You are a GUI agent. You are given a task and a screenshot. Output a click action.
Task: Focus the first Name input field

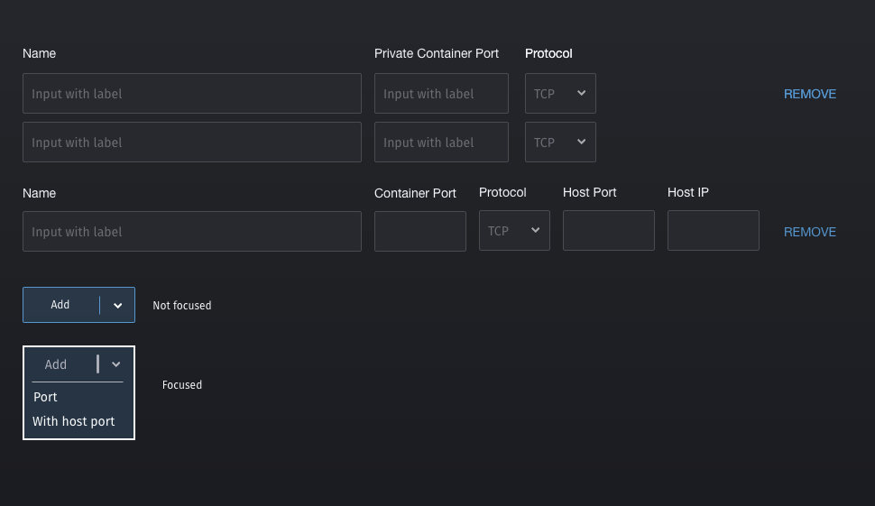click(x=192, y=94)
